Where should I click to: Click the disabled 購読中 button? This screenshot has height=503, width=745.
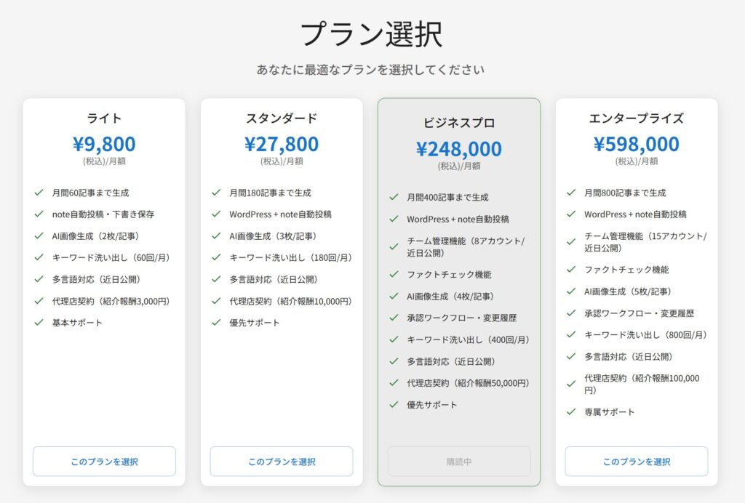click(459, 462)
